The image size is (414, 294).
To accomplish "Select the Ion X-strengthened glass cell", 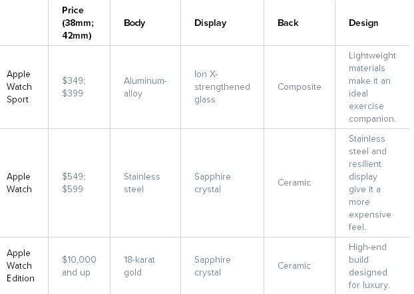I will (222, 87).
